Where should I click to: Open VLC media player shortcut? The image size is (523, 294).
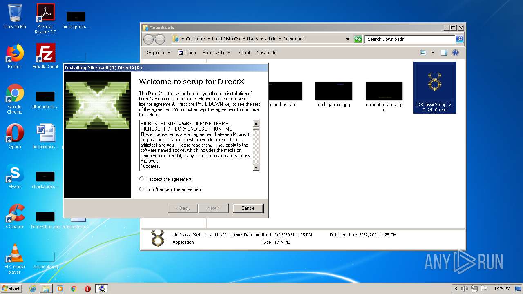click(15, 259)
